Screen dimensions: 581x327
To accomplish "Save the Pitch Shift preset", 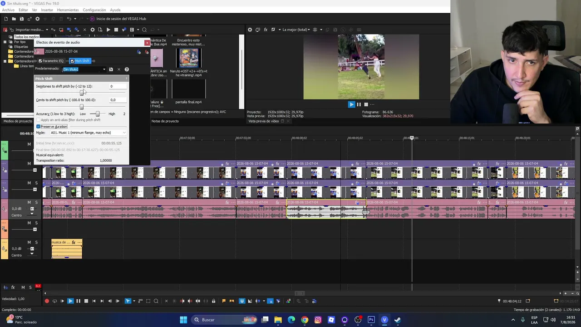I will 111,69.
